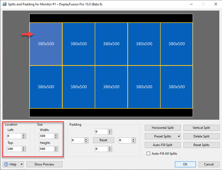Click the DisplayFusion app icon in title bar
Image resolution: width=222 pixels, height=170 pixels.
coord(4,4)
